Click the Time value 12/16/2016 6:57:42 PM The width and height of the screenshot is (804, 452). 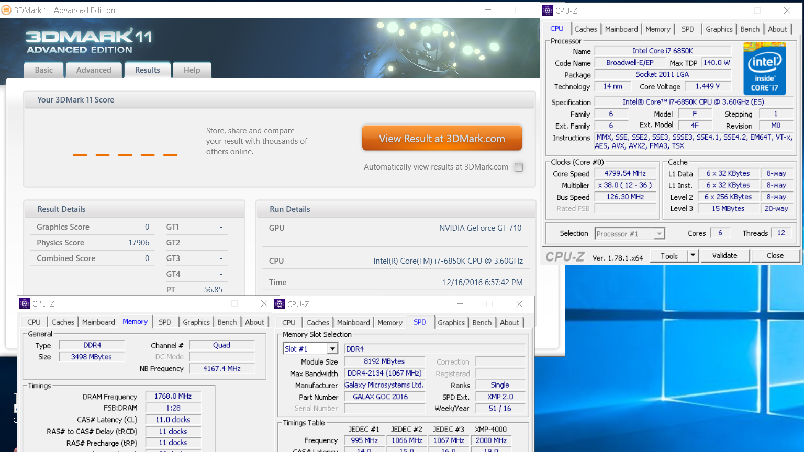(x=483, y=282)
